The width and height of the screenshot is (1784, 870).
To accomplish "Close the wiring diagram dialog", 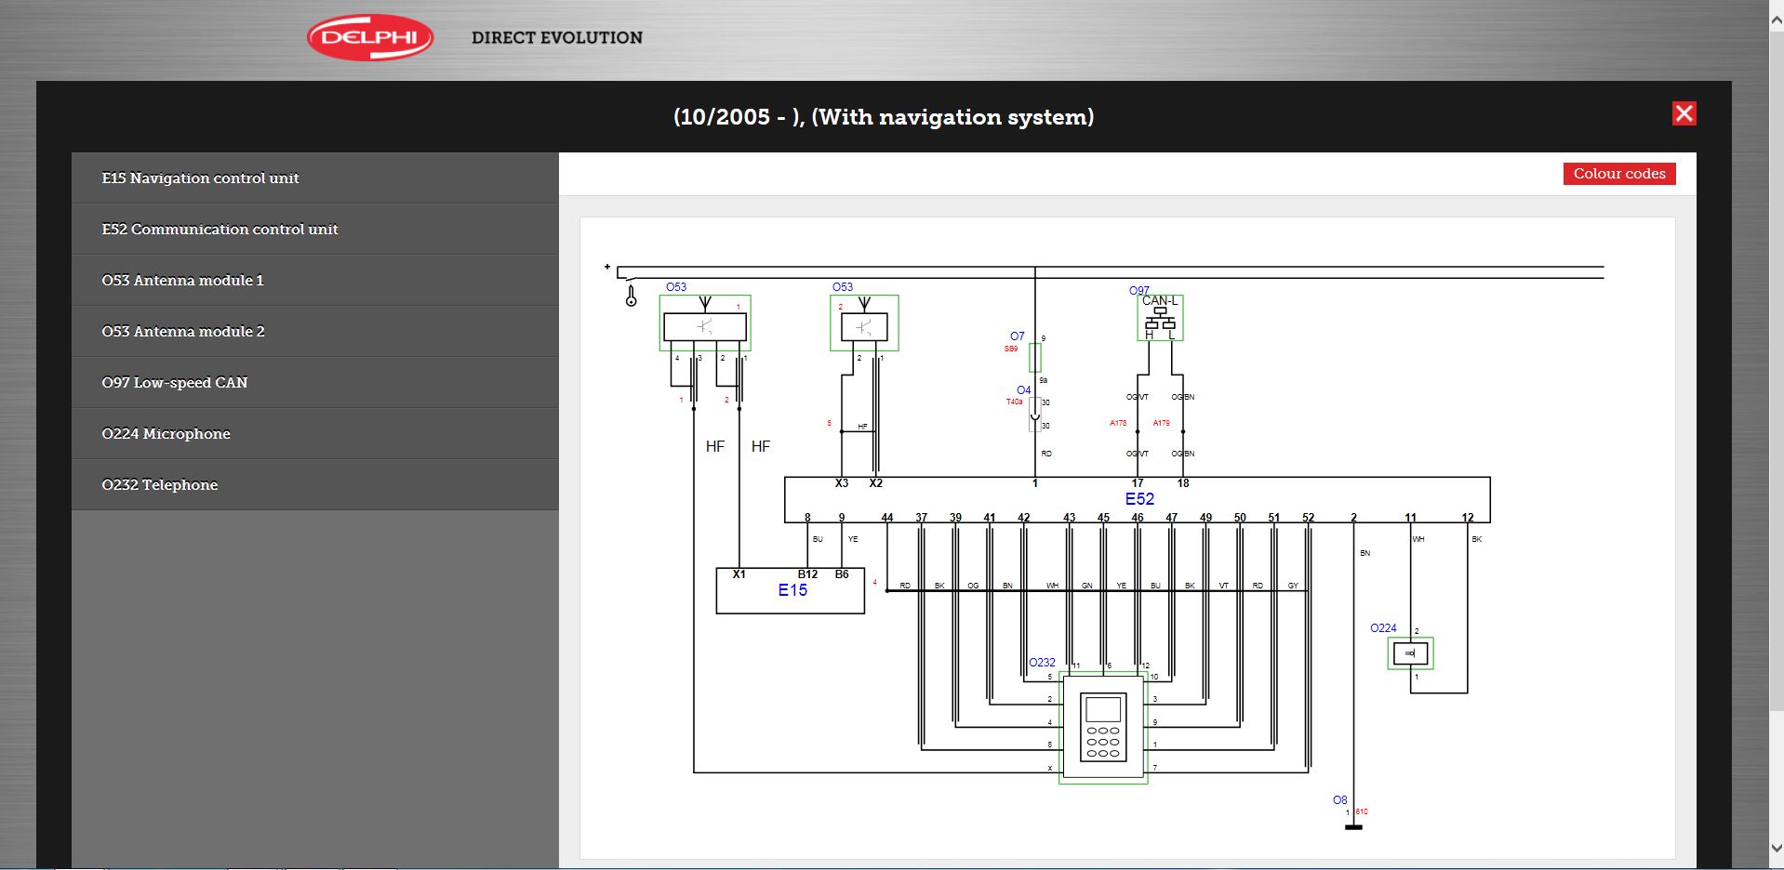I will [1684, 113].
